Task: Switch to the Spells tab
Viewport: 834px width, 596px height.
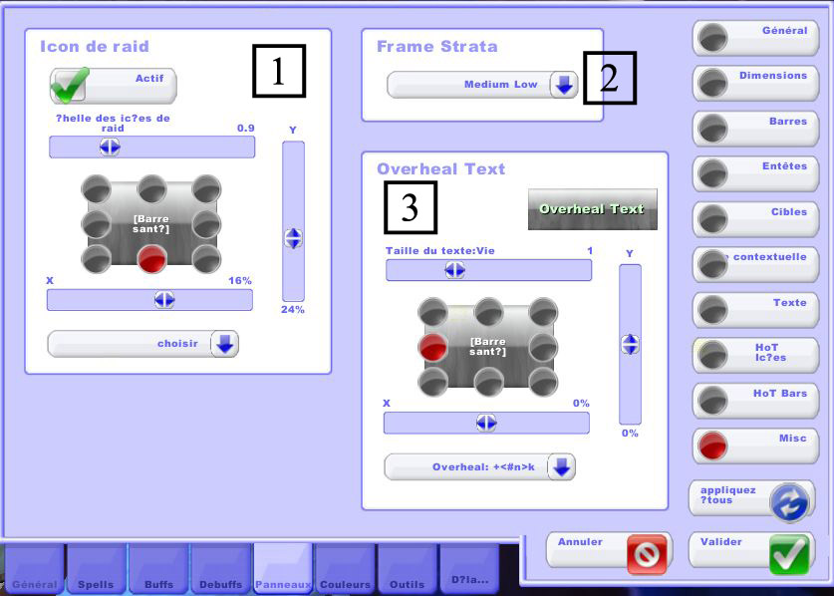Action: coord(97,569)
